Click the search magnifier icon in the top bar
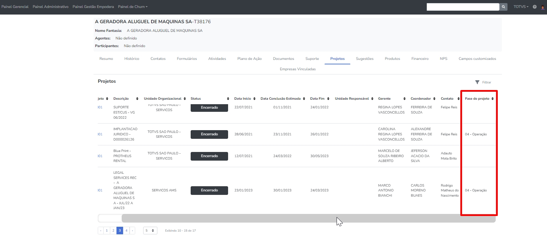This screenshot has height=243, width=547. coord(503,7)
